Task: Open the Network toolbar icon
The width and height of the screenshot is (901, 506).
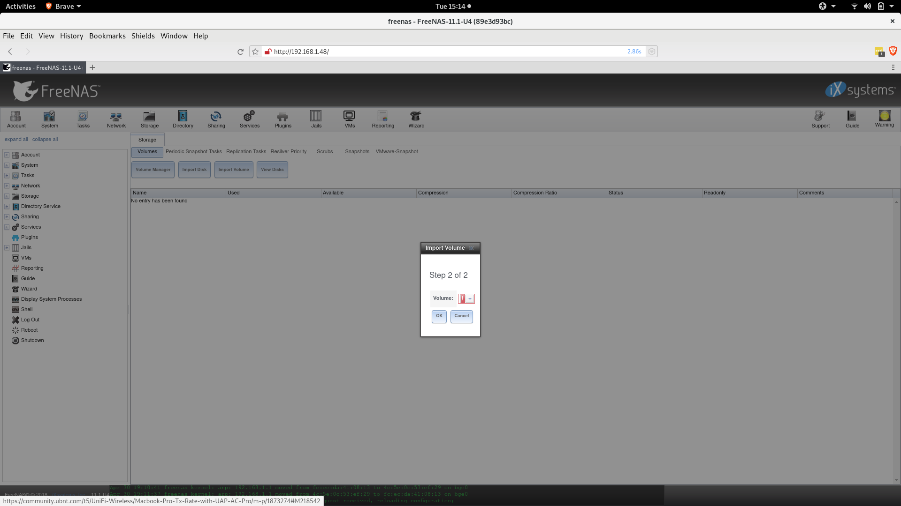Action: pos(116,119)
